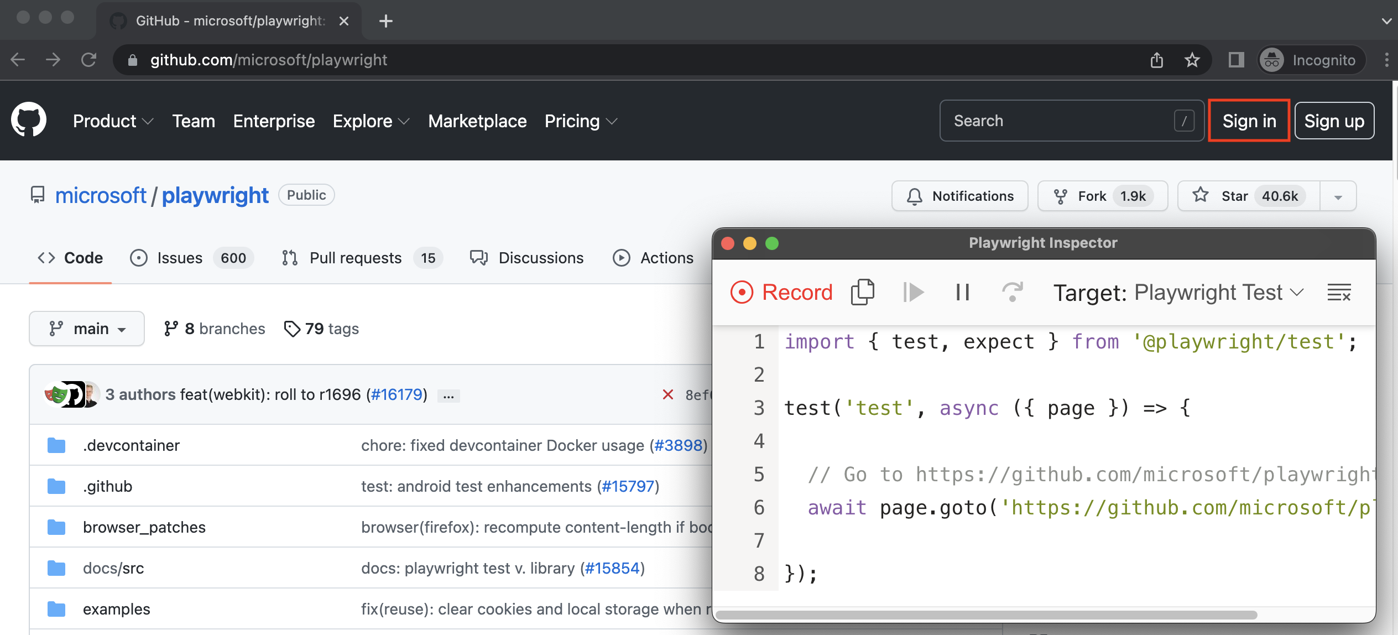The width and height of the screenshot is (1398, 635).
Task: Click the share icon in the address bar
Action: 1156,60
